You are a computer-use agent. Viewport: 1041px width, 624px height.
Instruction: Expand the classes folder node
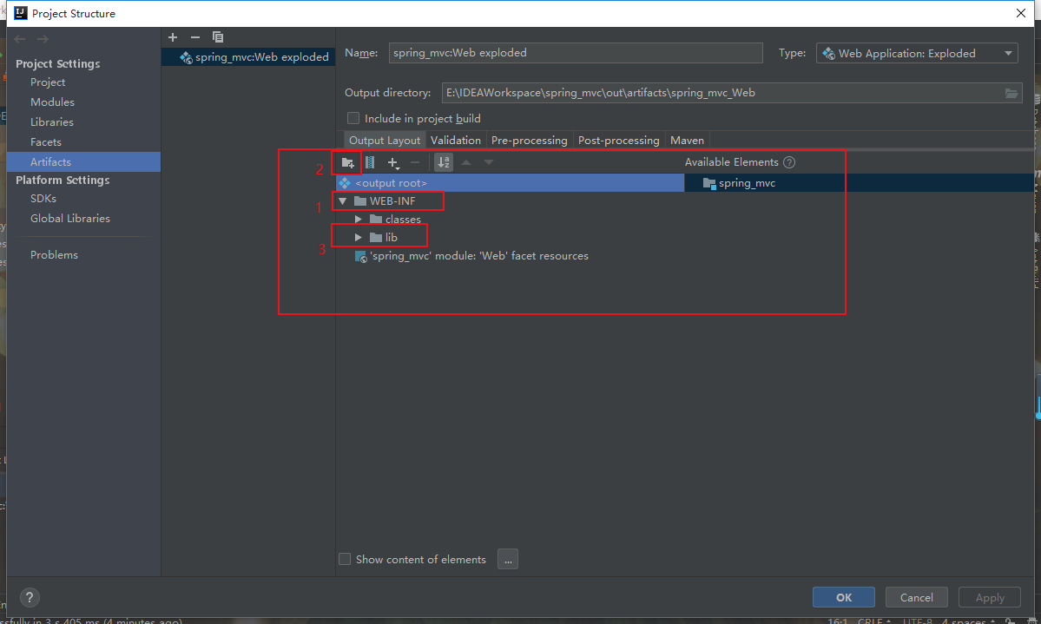click(359, 219)
